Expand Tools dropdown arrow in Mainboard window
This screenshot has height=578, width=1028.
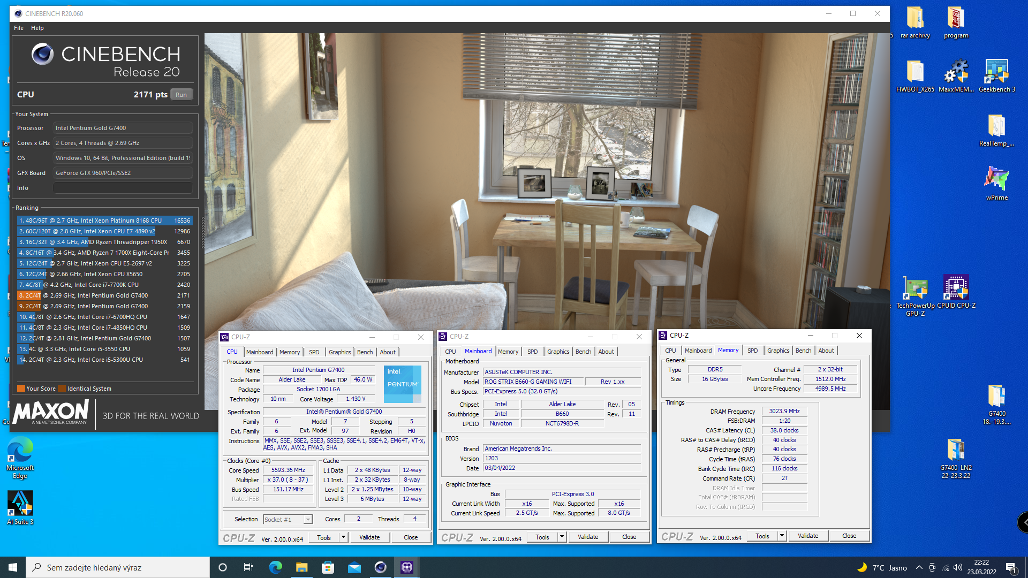pos(562,537)
